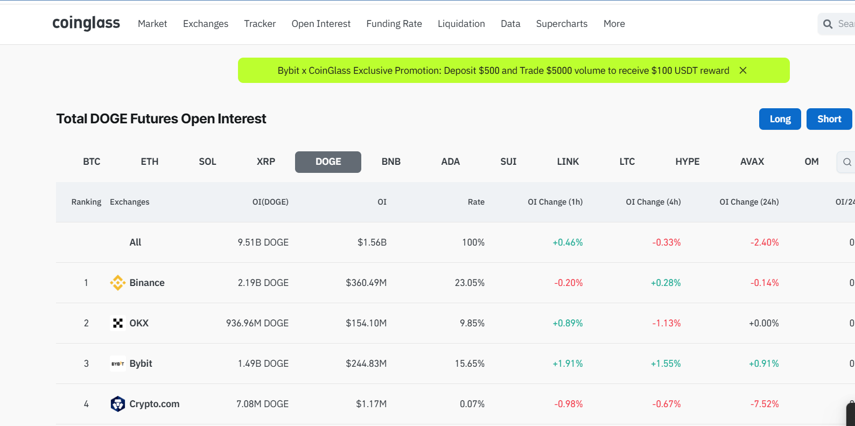Click the coin search icon beside OM
Image resolution: width=855 pixels, height=426 pixels.
point(847,162)
